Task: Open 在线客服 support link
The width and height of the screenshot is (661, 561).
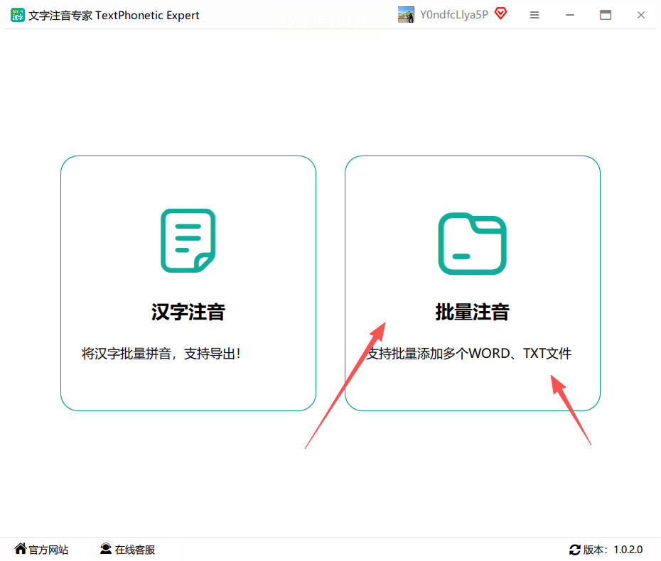Action: (x=135, y=550)
